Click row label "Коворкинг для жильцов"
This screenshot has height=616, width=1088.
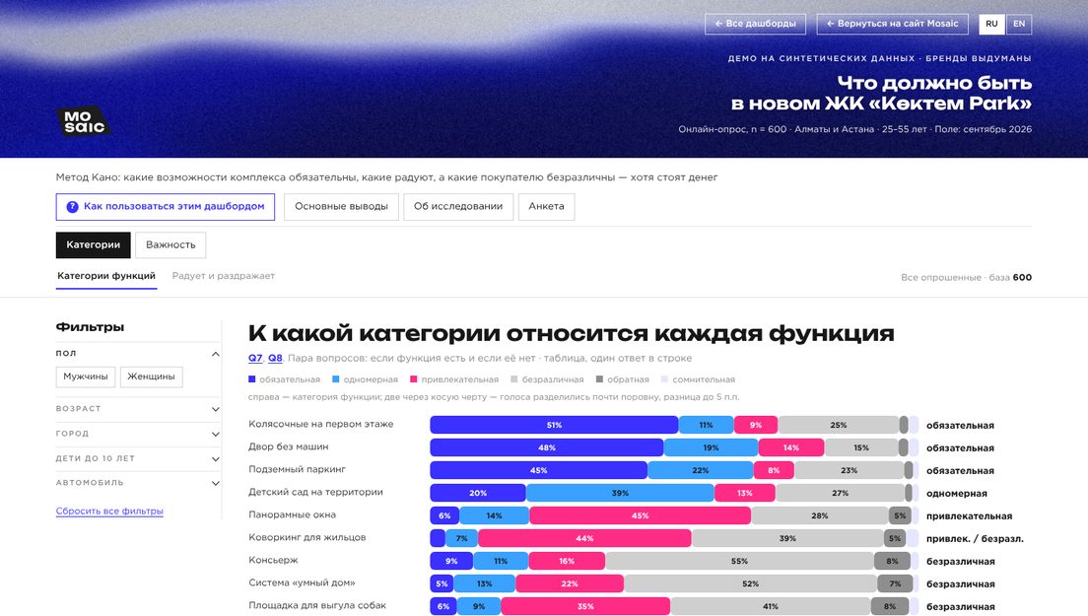point(307,537)
